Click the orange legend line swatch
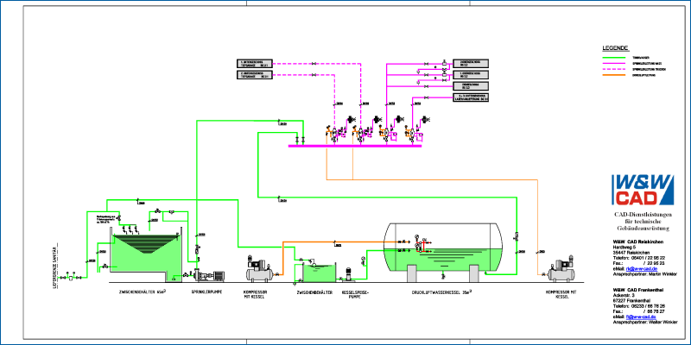Screen dimensions: 691x345 click(614, 75)
